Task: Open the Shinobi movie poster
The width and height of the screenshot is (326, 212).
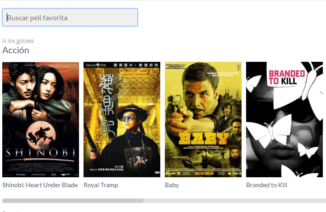Action: [x=41, y=120]
